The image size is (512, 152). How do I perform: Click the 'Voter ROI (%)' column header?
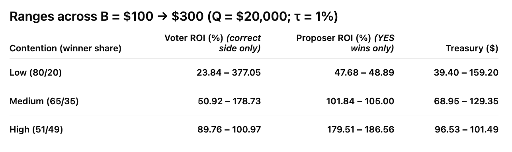coord(194,38)
